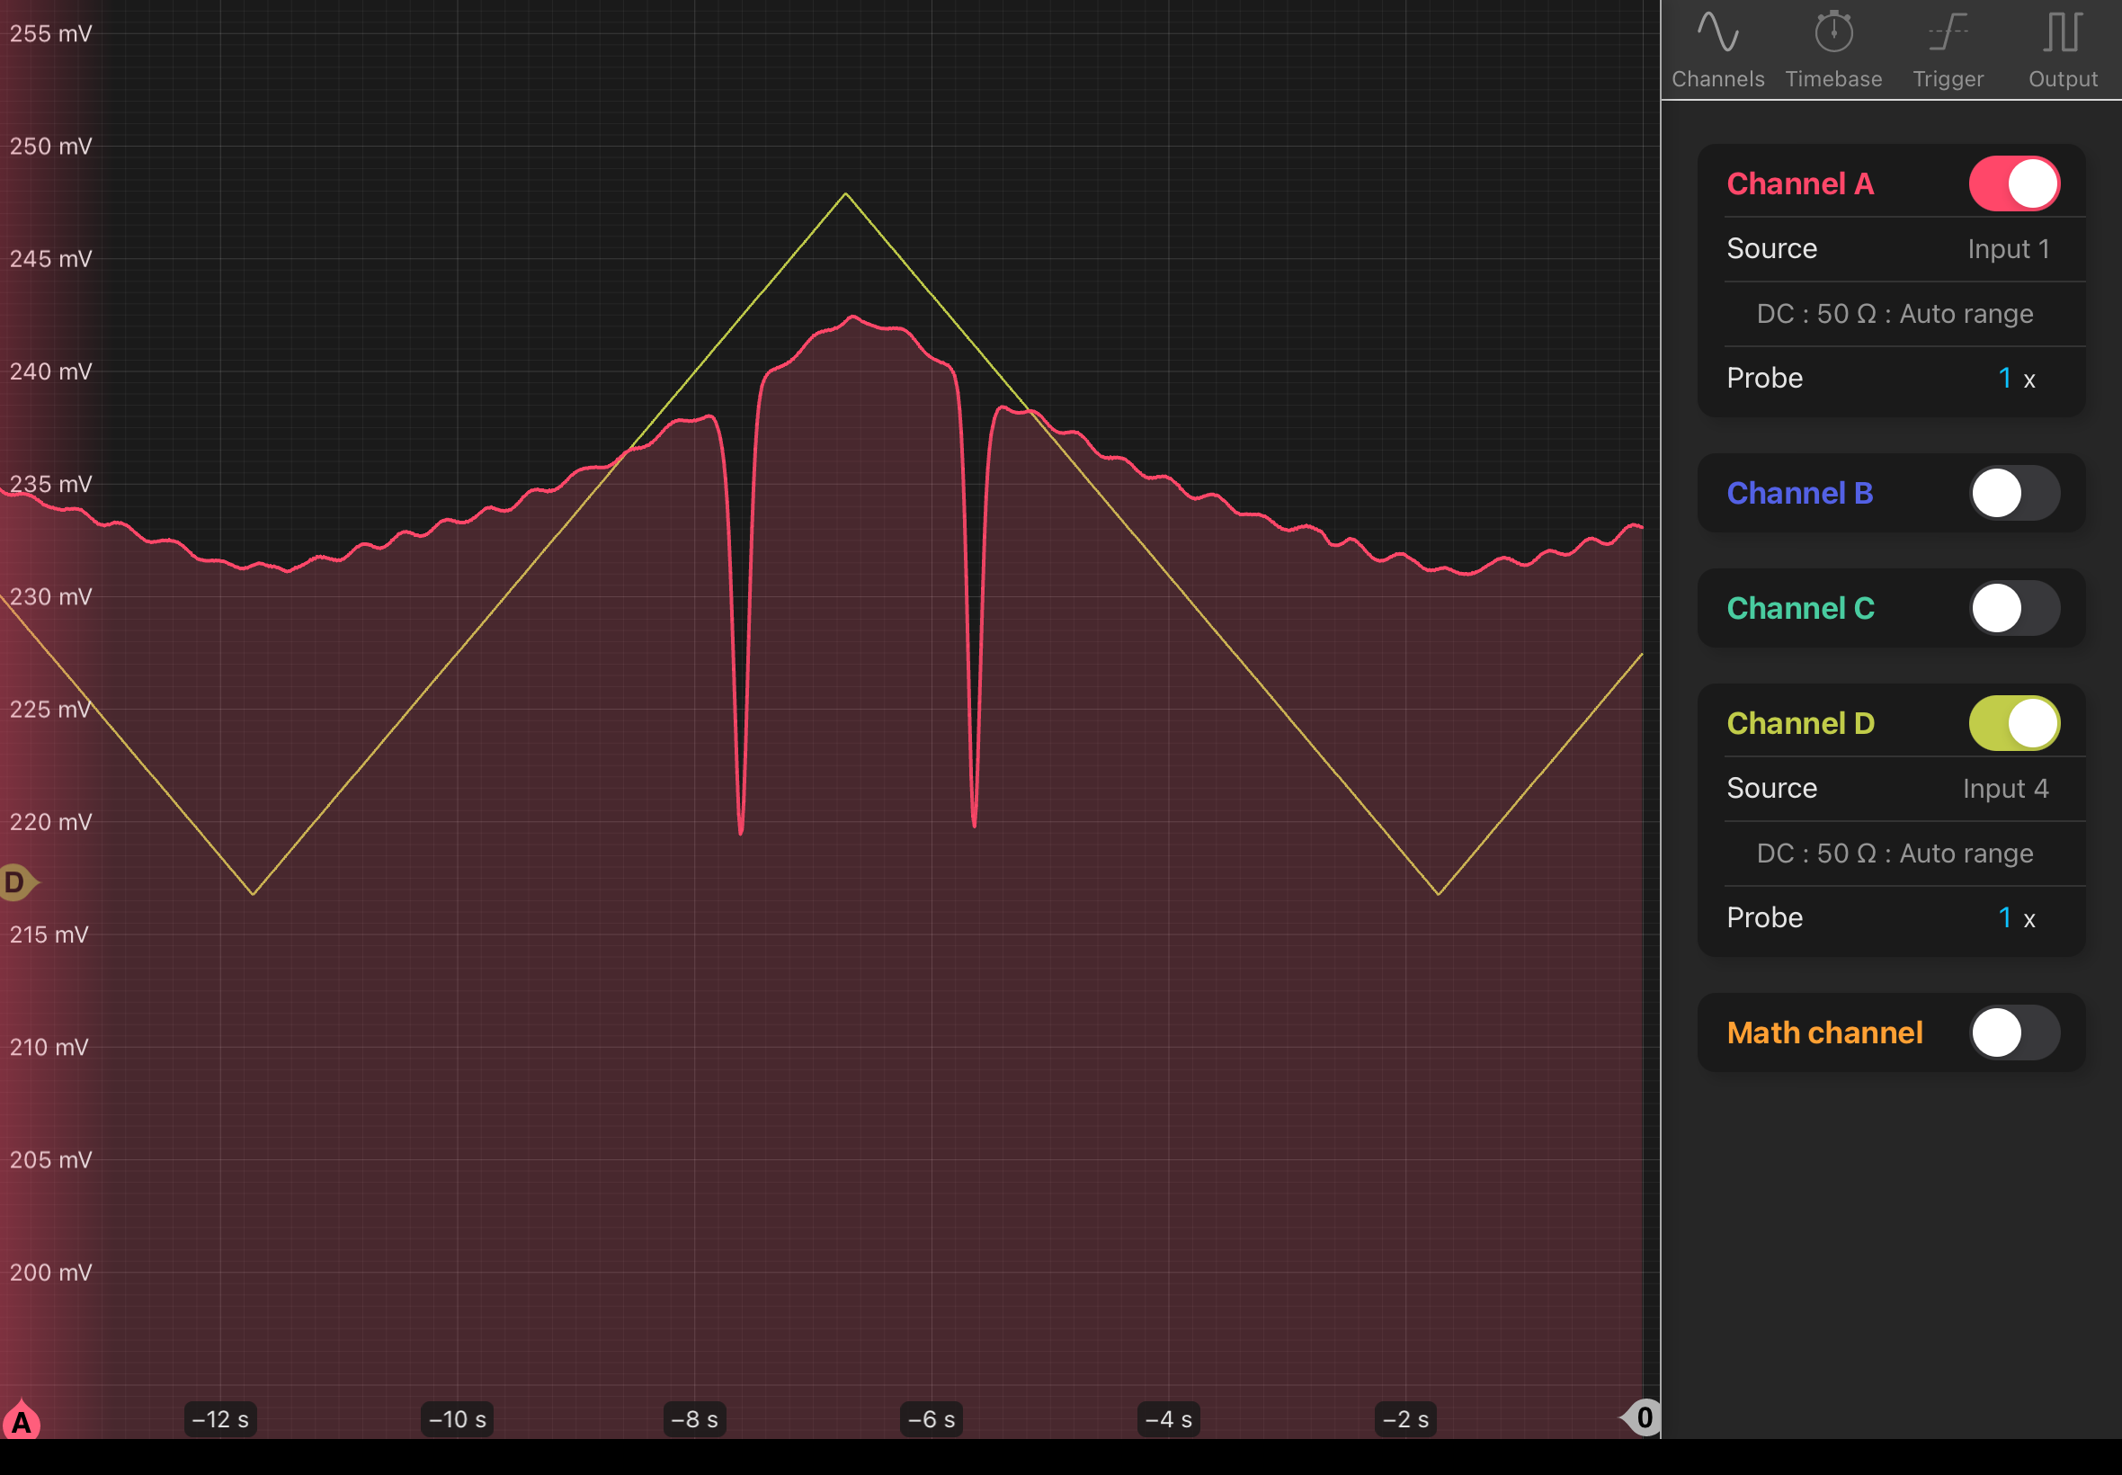Image resolution: width=2122 pixels, height=1475 pixels.
Task: Open the Trigger tab
Action: coord(1948,49)
